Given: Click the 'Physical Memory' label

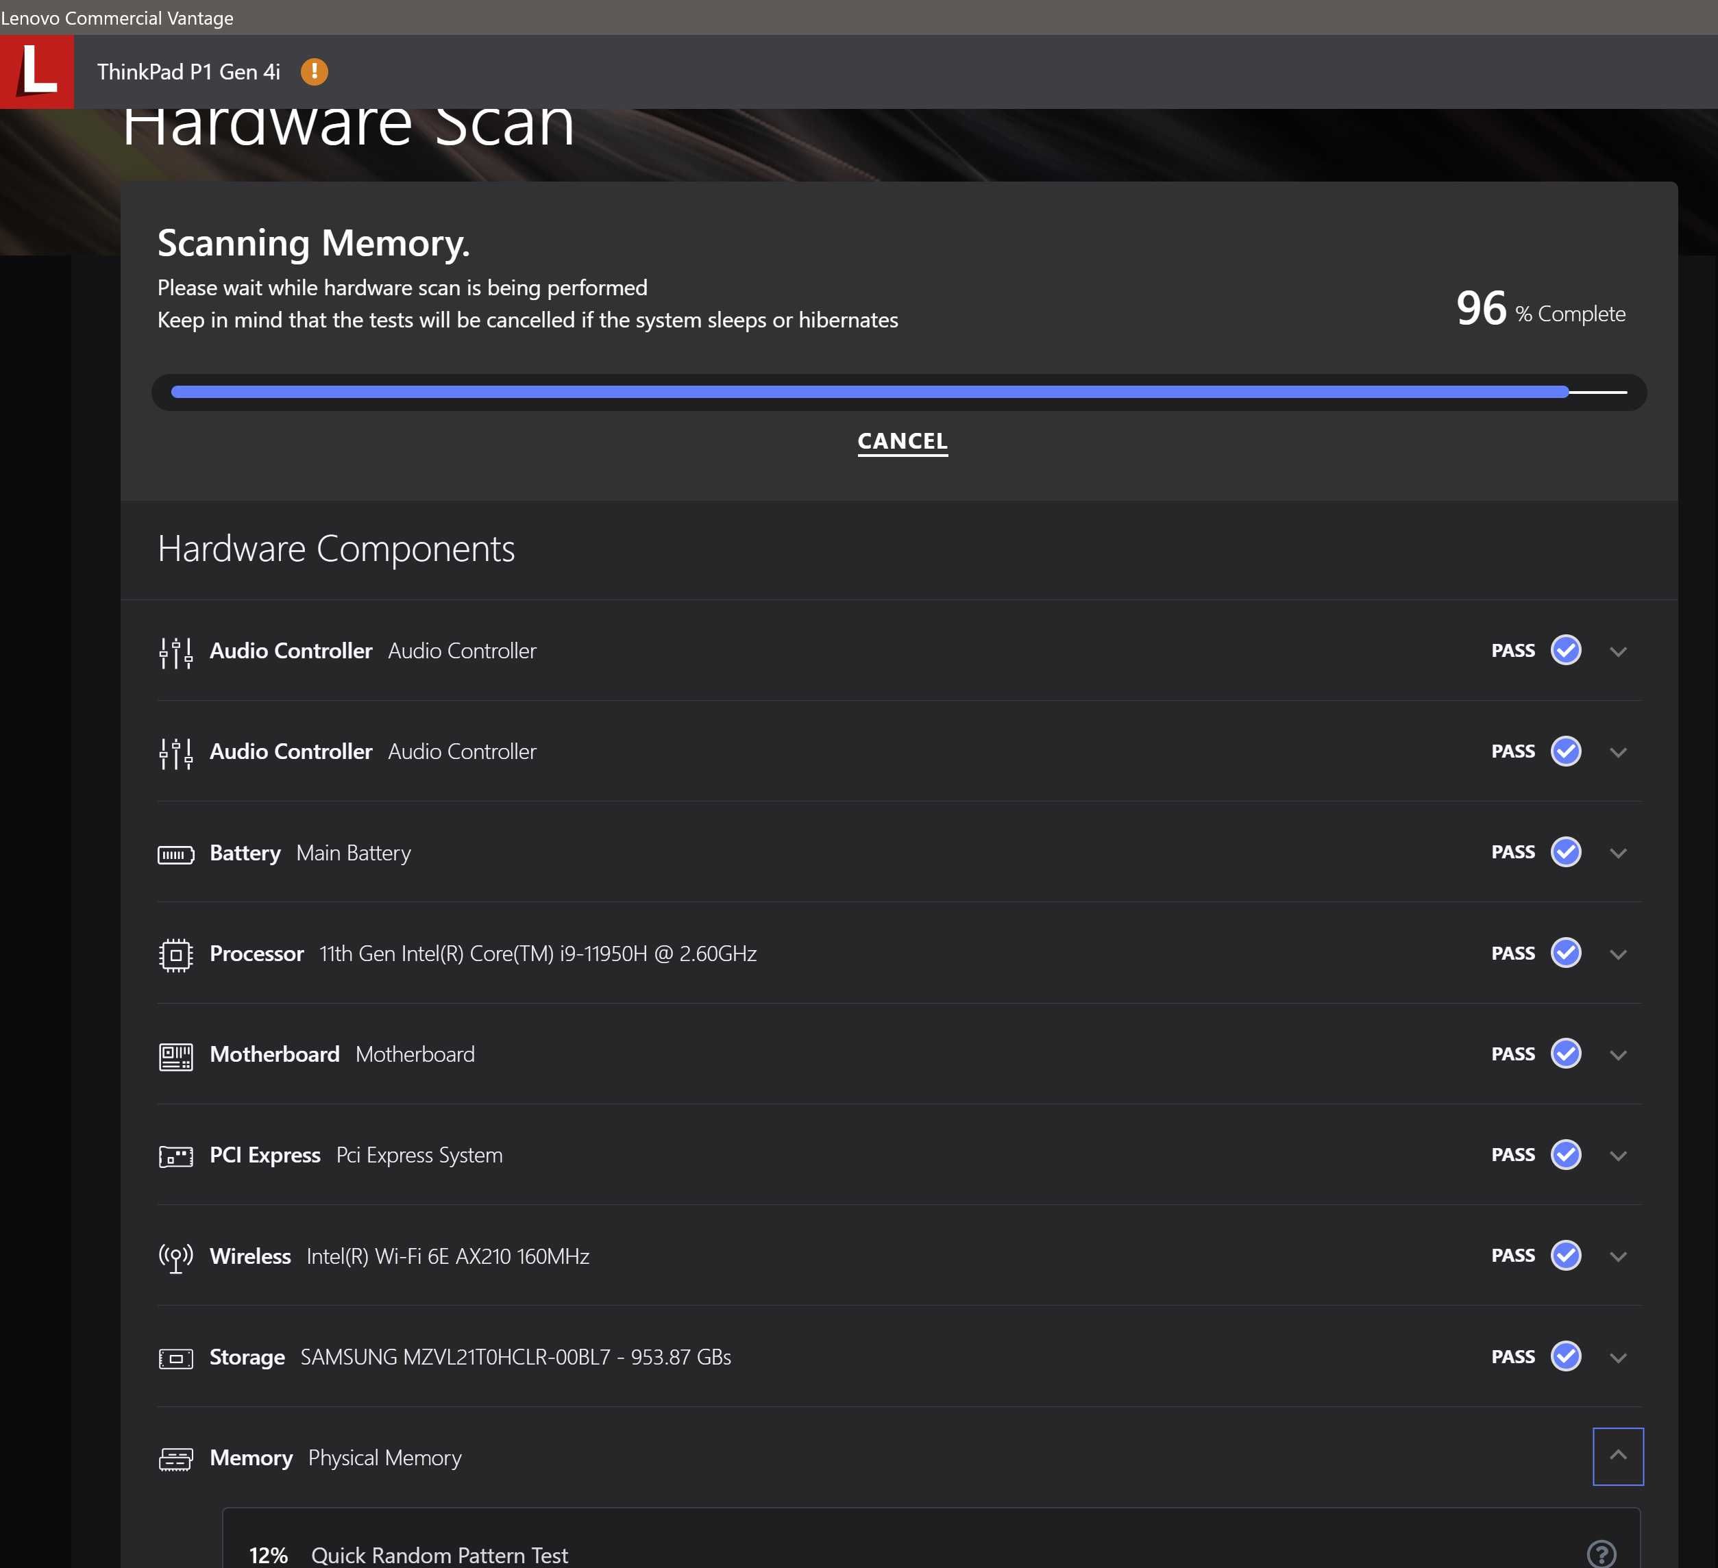Looking at the screenshot, I should [x=385, y=1458].
